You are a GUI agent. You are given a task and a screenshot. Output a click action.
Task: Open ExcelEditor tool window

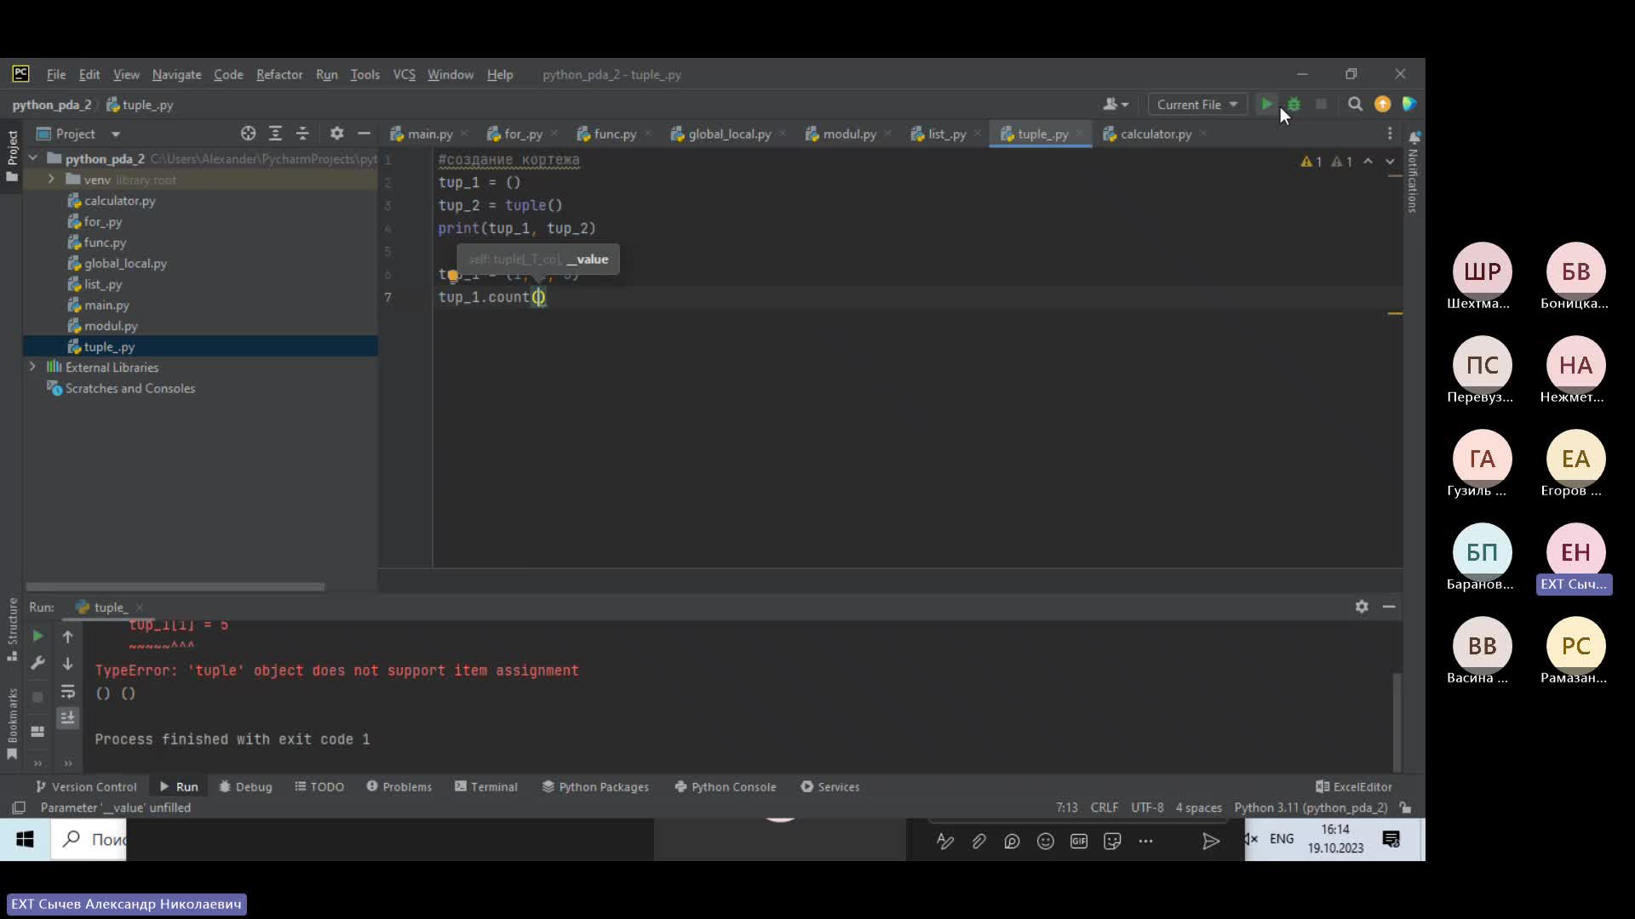click(1354, 786)
